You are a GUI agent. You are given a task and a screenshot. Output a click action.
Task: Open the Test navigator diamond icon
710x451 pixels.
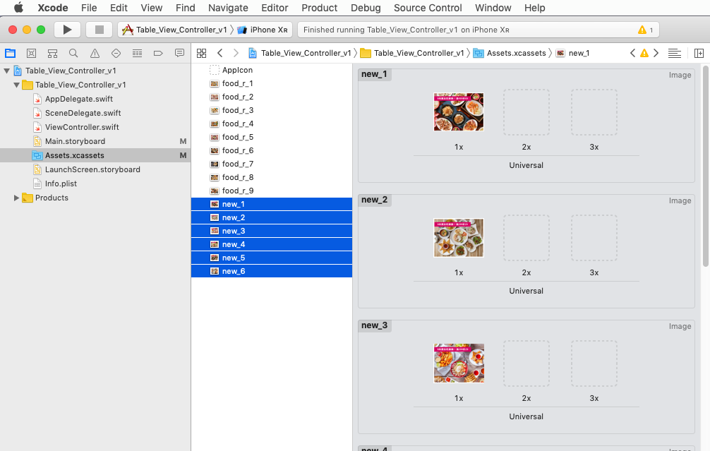tap(116, 54)
